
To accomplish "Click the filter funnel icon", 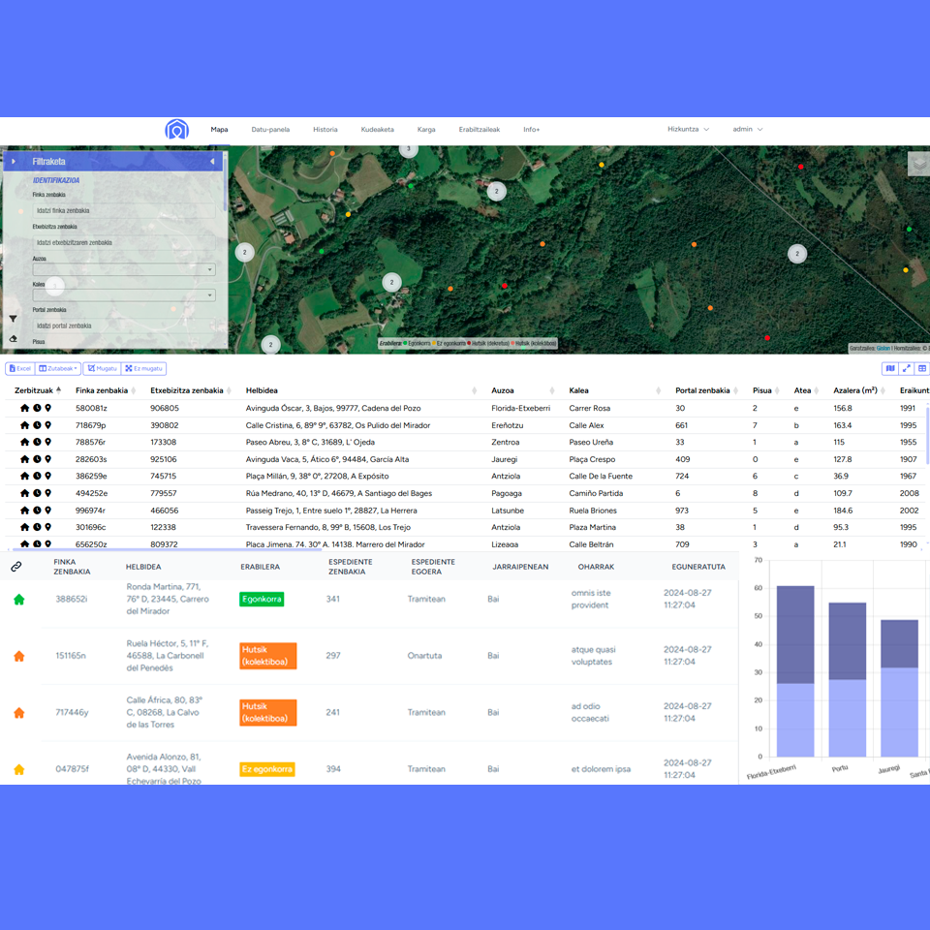I will (14, 318).
